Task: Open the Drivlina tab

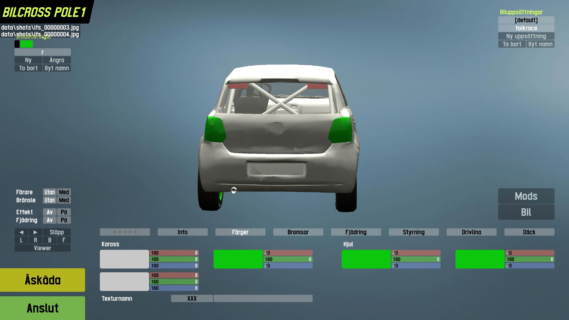Action: click(471, 232)
